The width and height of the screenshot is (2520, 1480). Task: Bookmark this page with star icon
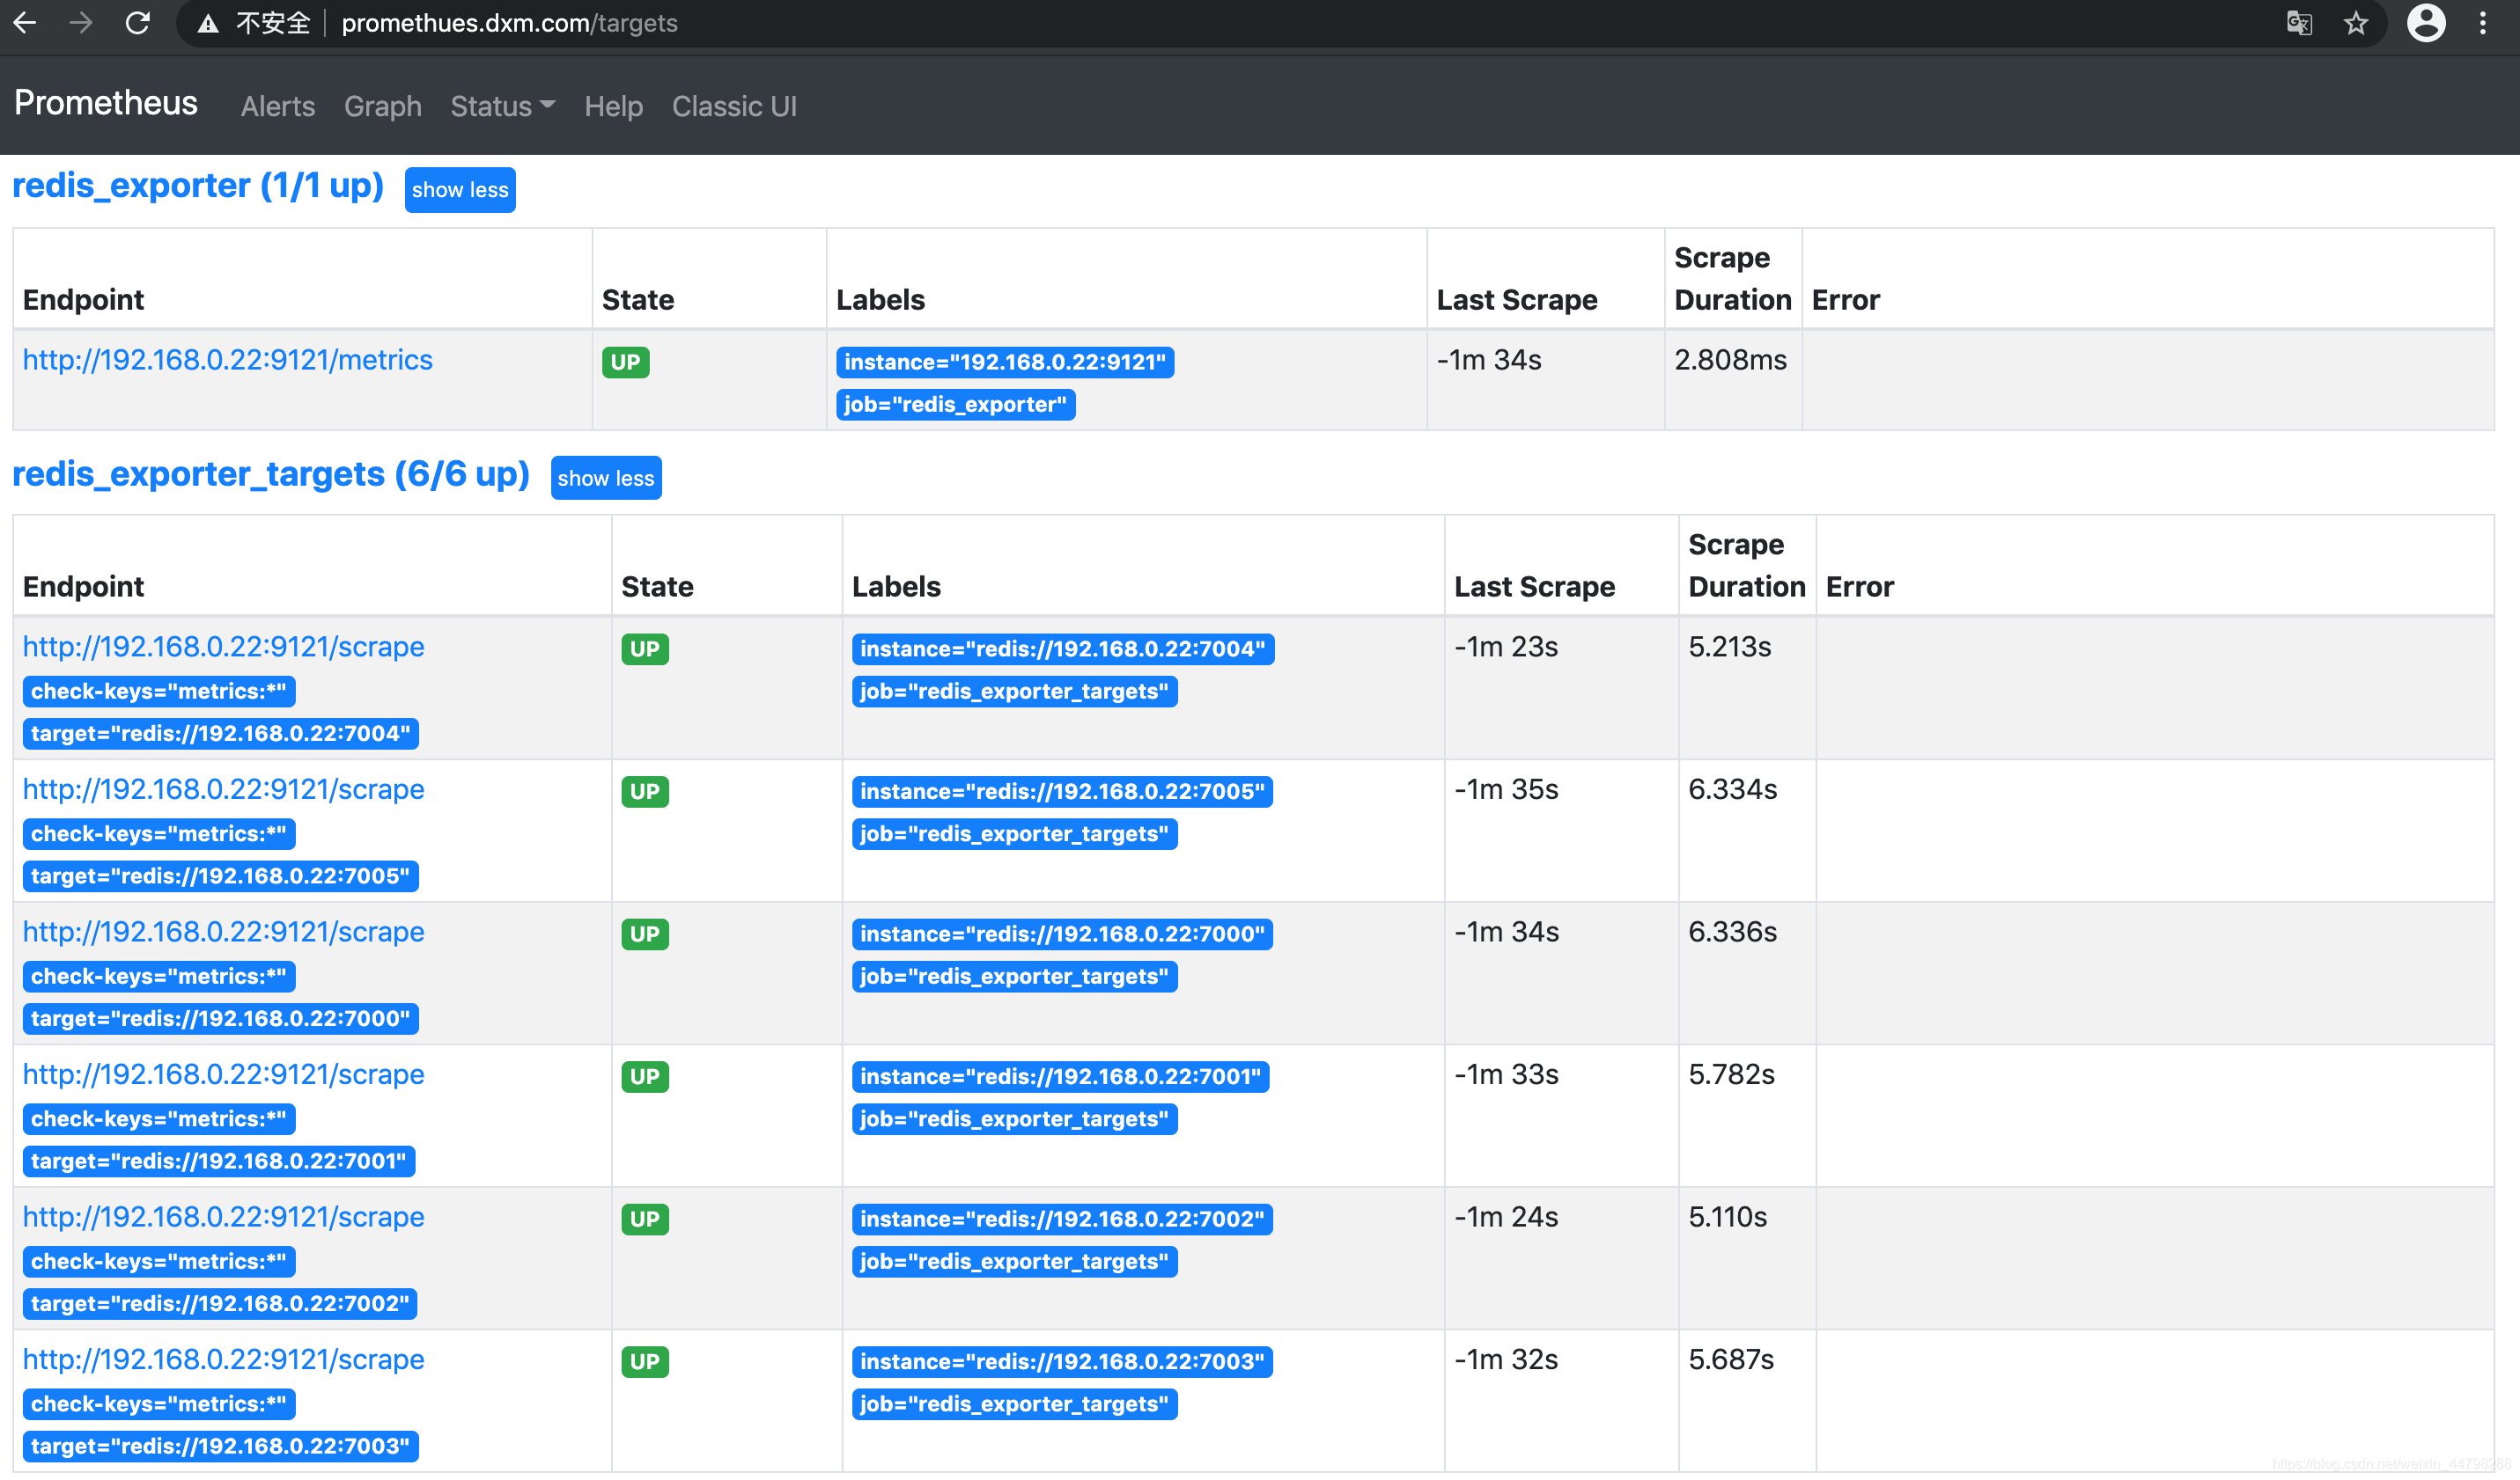[x=2356, y=23]
